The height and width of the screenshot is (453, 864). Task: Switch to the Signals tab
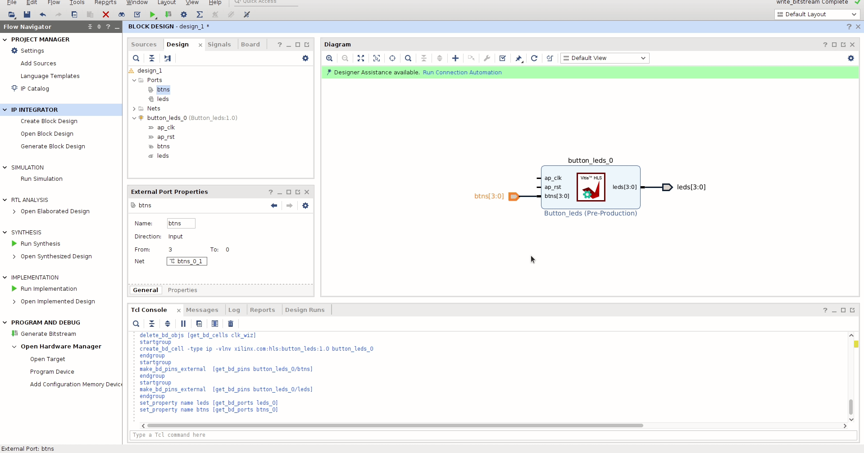pos(219,45)
